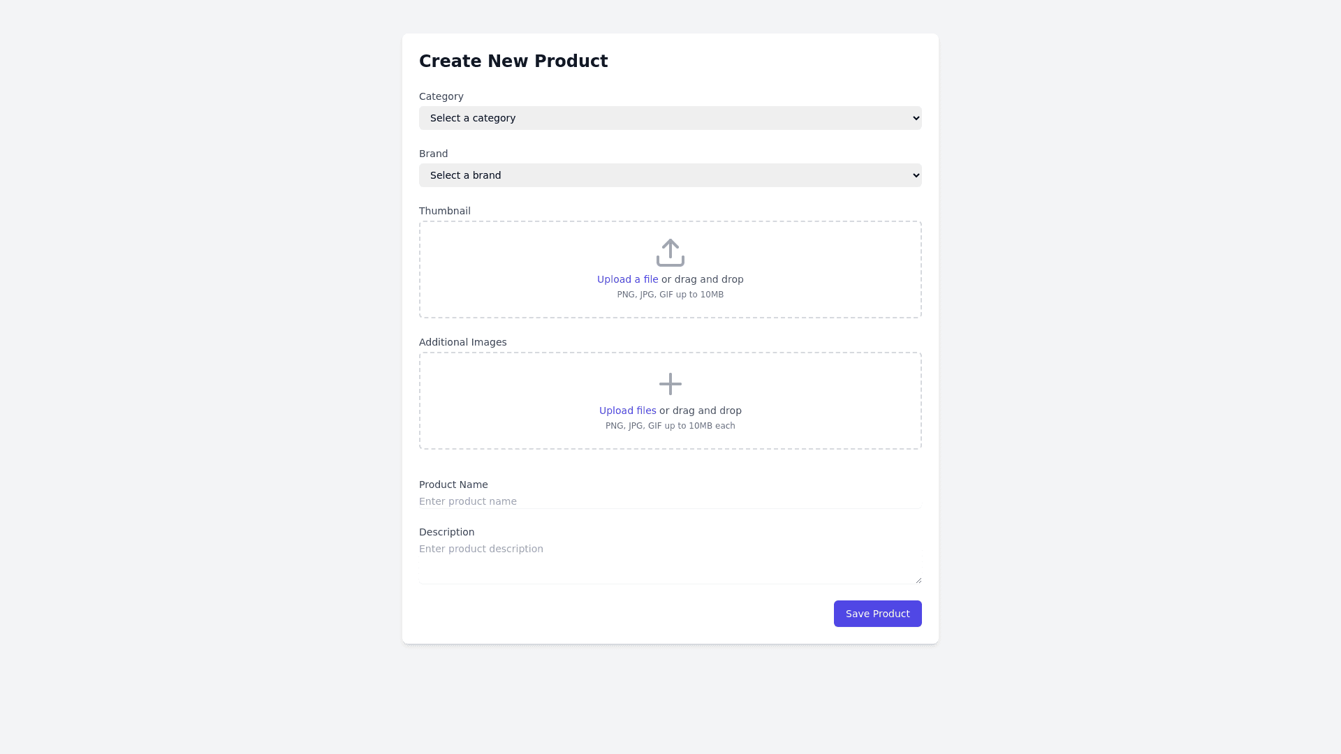Image resolution: width=1341 pixels, height=754 pixels.
Task: Focus the Product Name input field
Action: coord(669,501)
